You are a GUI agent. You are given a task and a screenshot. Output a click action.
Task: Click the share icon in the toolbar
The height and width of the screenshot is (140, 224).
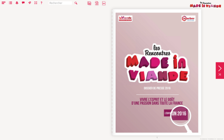pos(29,3)
